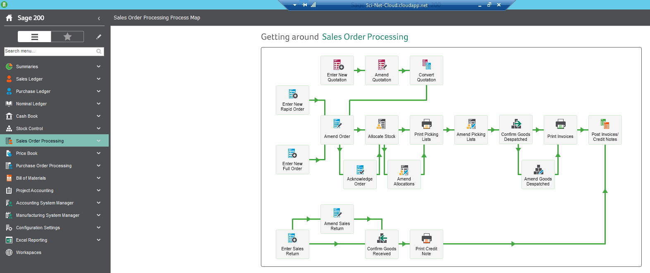Viewport: 650px width, 273px height.
Task: Open Enter New Rapid Order
Action: tap(292, 100)
